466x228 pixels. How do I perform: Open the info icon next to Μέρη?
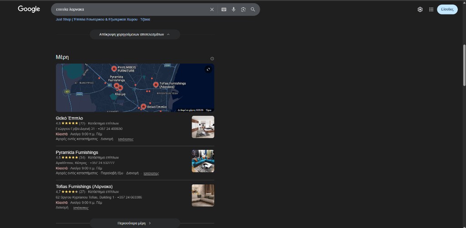[x=212, y=59]
